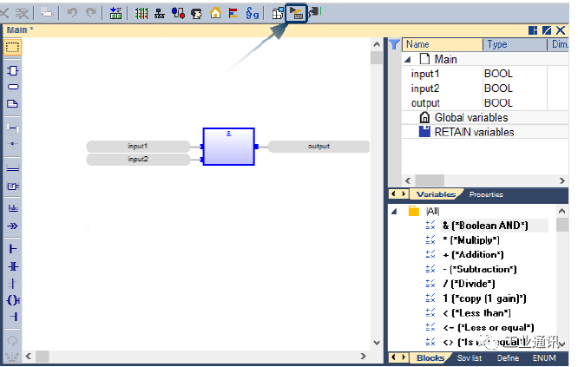The height and width of the screenshot is (367, 578).
Task: Select the contact symbol tool
Action: point(12,266)
